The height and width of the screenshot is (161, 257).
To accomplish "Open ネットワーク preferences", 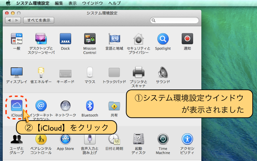I will click(x=65, y=106).
